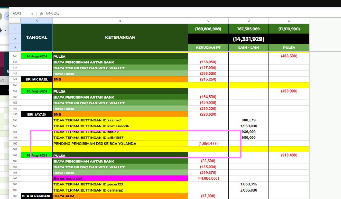Click the BCA M RAMDANI cell
The image size is (341, 199).
pyautogui.click(x=37, y=196)
